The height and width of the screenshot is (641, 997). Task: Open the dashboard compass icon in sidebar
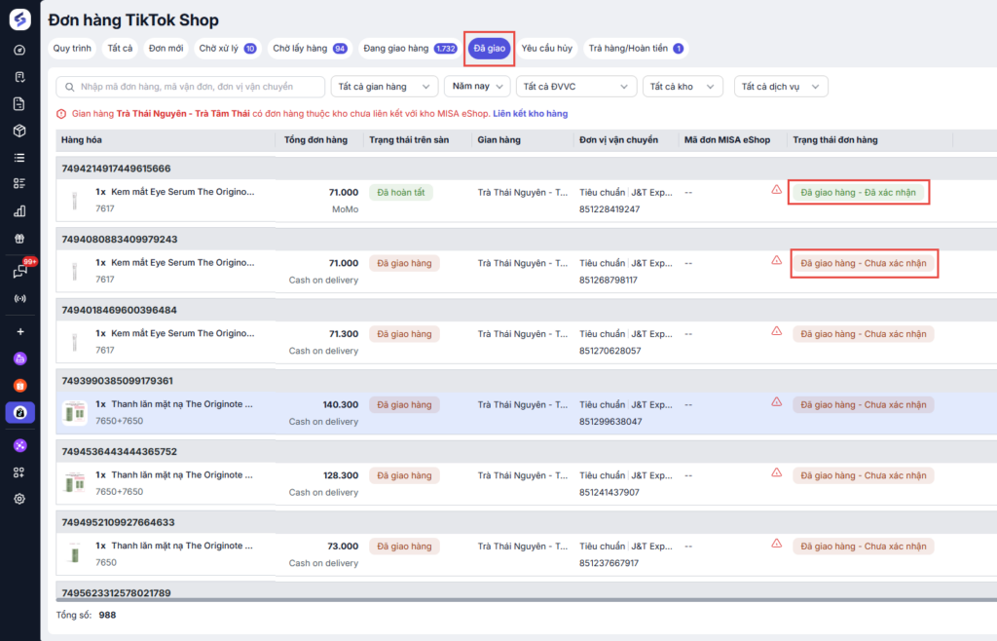point(19,51)
